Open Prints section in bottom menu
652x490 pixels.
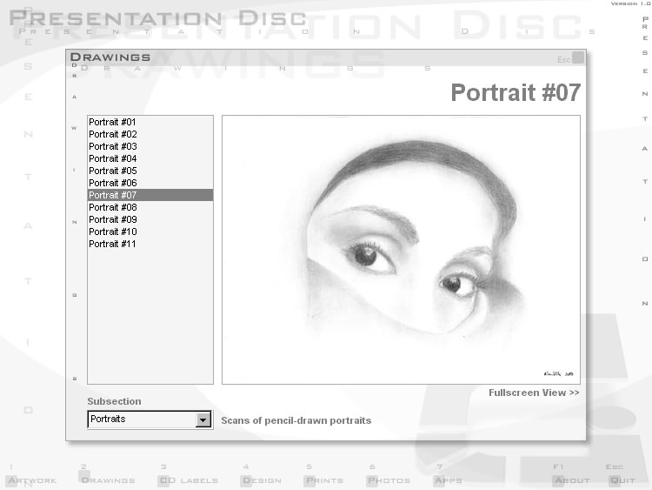pos(324,480)
